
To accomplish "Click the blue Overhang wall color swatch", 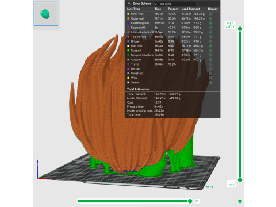I will tap(128, 23).
